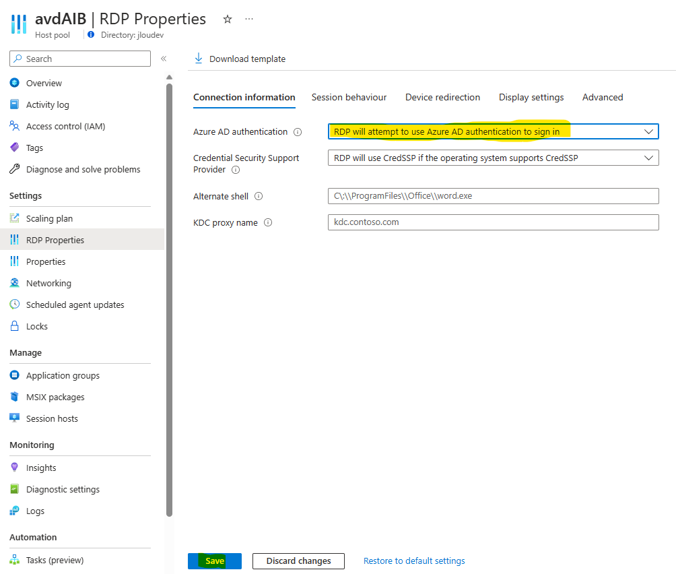The width and height of the screenshot is (676, 574).
Task: Switch to the Device redirection tab
Action: pos(443,98)
